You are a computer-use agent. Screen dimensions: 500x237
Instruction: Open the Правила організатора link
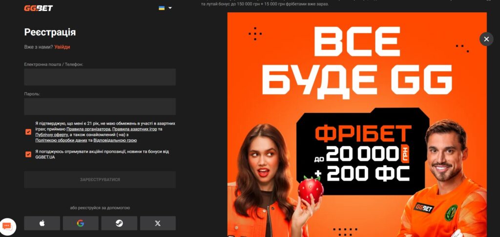coord(89,129)
